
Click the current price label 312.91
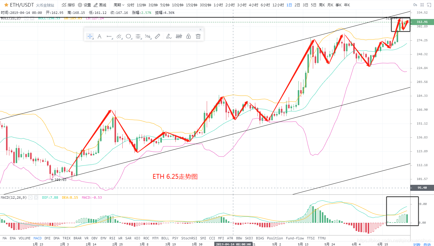422,22
